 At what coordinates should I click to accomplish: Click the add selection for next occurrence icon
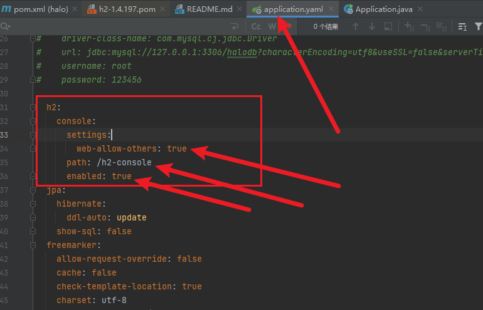tap(409, 26)
